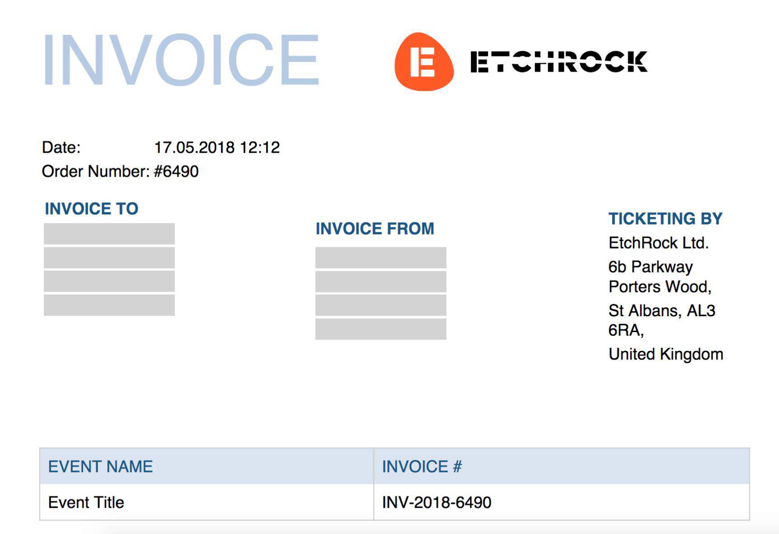Click the TICKETING BY heading
This screenshot has width=779, height=534.
click(665, 219)
